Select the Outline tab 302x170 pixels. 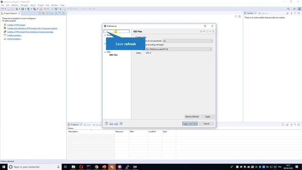coord(250,13)
